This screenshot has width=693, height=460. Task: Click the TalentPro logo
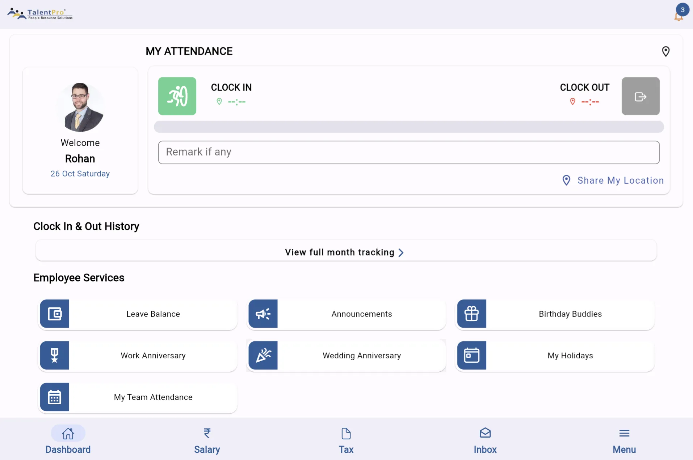click(x=40, y=14)
